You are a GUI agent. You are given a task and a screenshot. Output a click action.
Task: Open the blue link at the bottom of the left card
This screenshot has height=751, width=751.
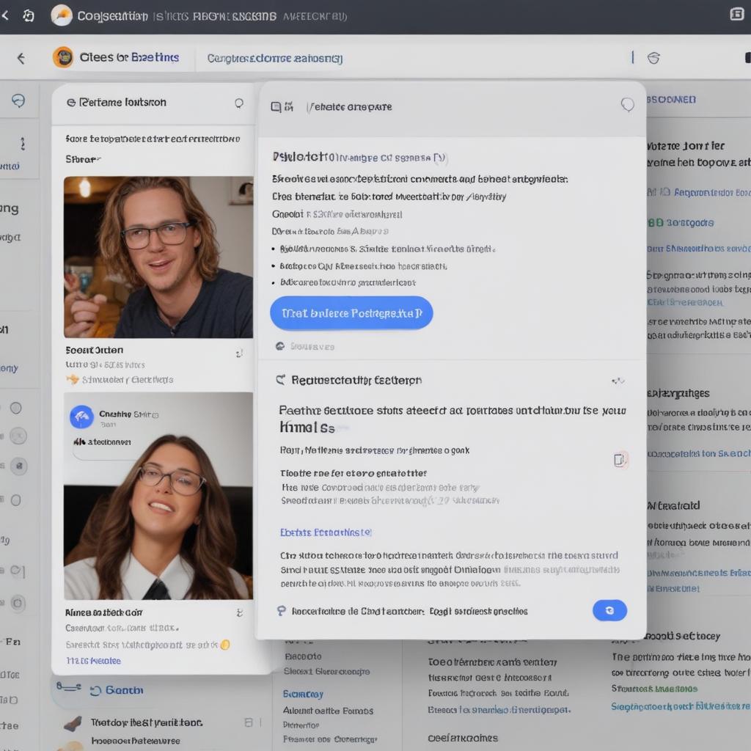point(93,661)
